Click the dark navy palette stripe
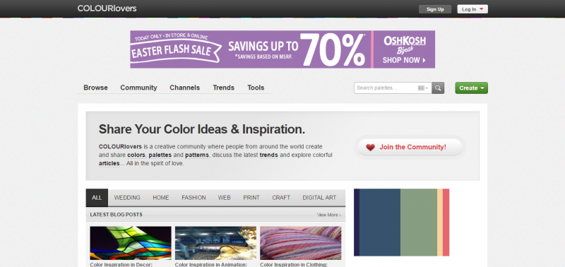This screenshot has width=565, height=267. point(357,222)
